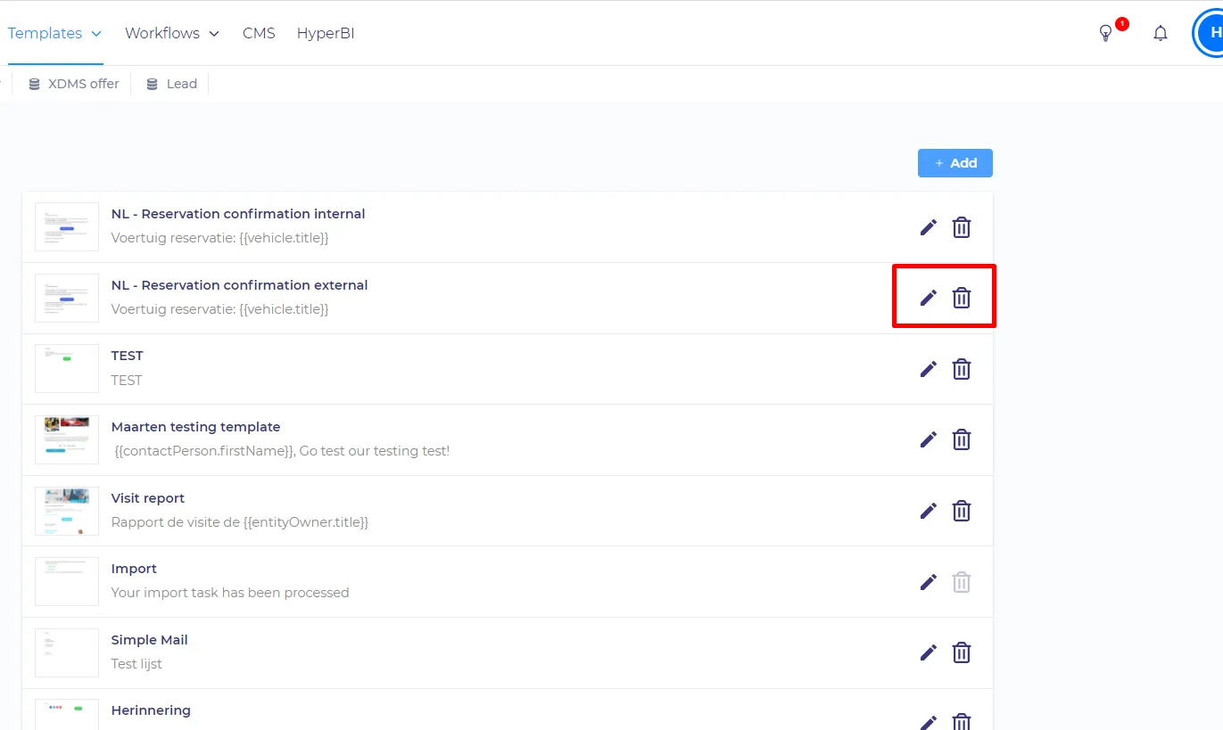Open the Import template thumbnail

[67, 581]
